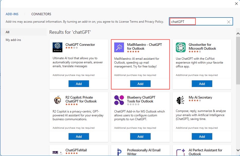Open the Blueberry ChatGPT Tools title
Screen dimensions: 240x156
coord(141,99)
